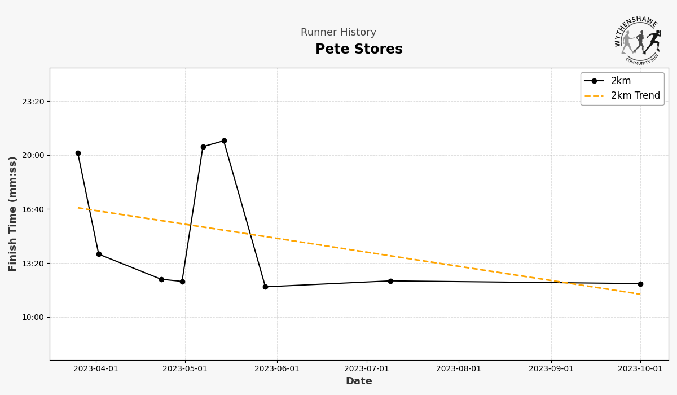Click the data point in mid-July

click(x=390, y=281)
